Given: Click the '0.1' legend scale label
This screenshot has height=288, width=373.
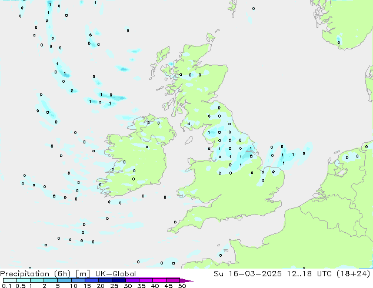Looking at the screenshot, I should (6, 286).
